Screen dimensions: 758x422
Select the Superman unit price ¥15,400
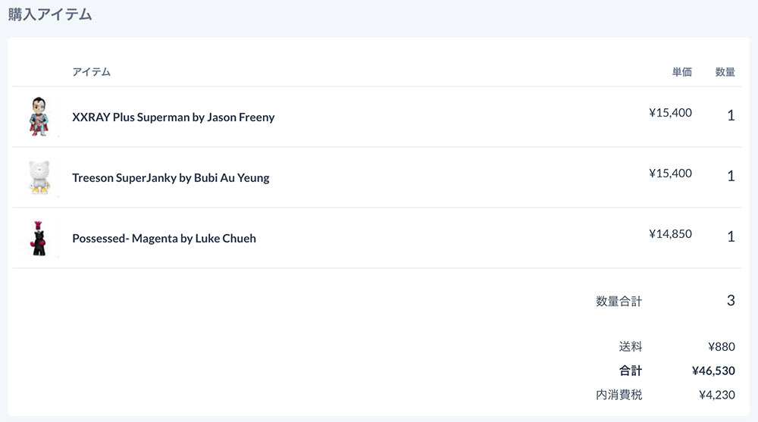click(670, 113)
